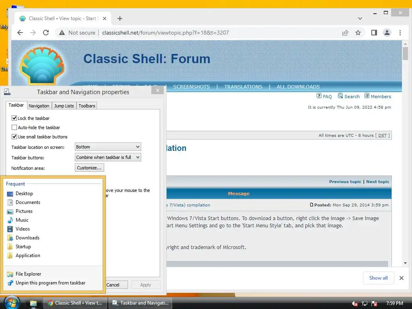Enable Auto-hide the taskbar

[x=14, y=128]
